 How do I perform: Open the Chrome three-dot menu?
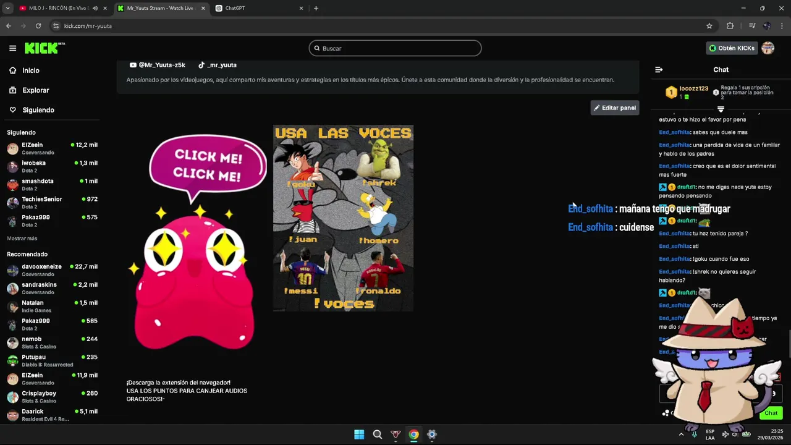[782, 26]
